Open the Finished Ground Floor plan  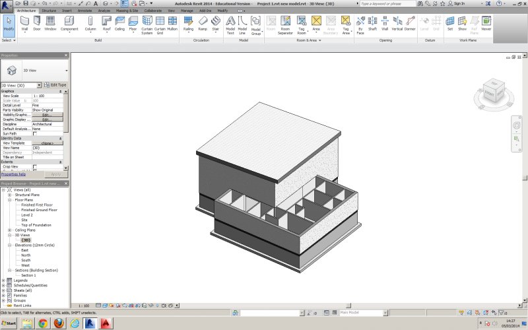[x=39, y=210]
